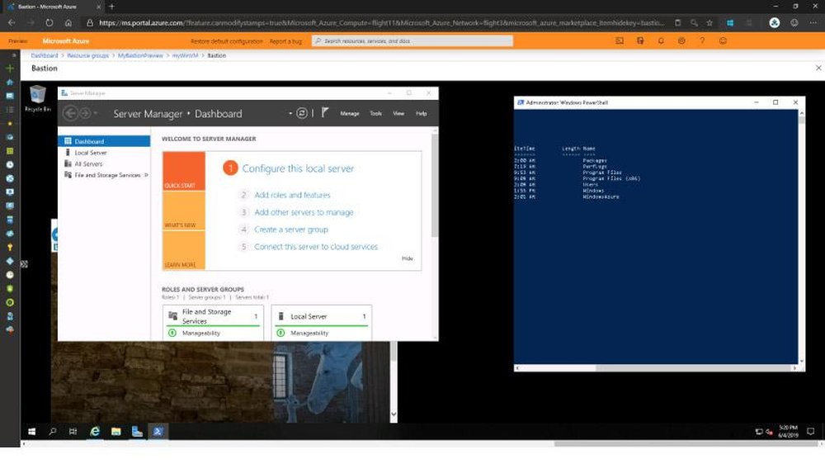The image size is (825, 464).
Task: Select All Servers in Server Manager sidebar
Action: 104,163
